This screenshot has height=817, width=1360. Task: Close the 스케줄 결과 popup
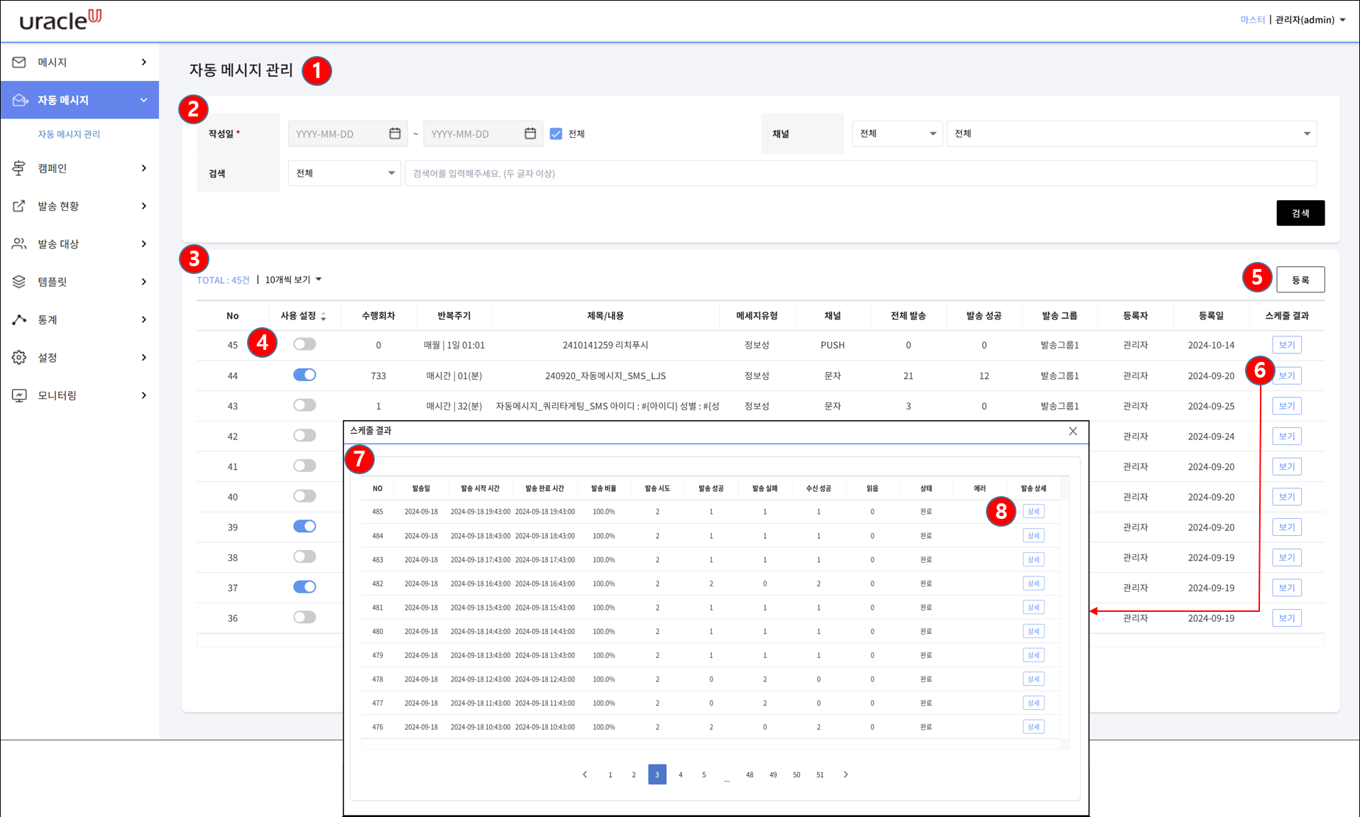coord(1073,431)
